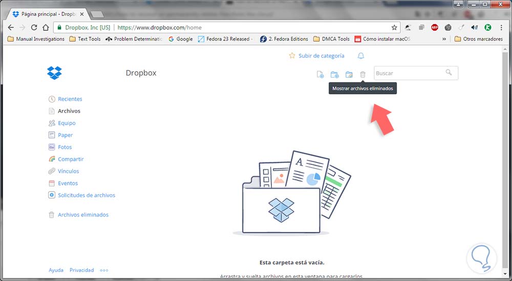Screen dimensions: 512x281
Task: Click the browser back arrow
Action: (x=10, y=28)
